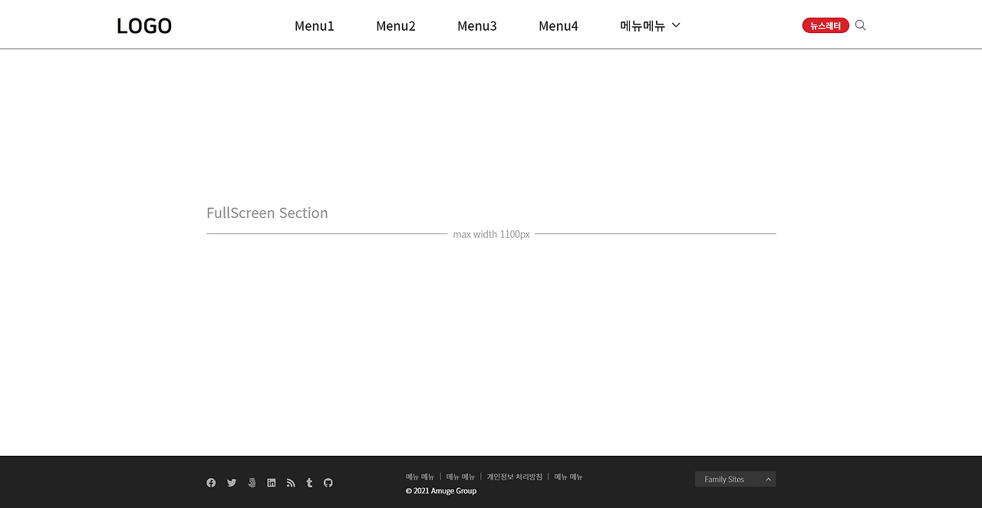
Task: Open the Menu4 navigation entry
Action: [x=559, y=25]
